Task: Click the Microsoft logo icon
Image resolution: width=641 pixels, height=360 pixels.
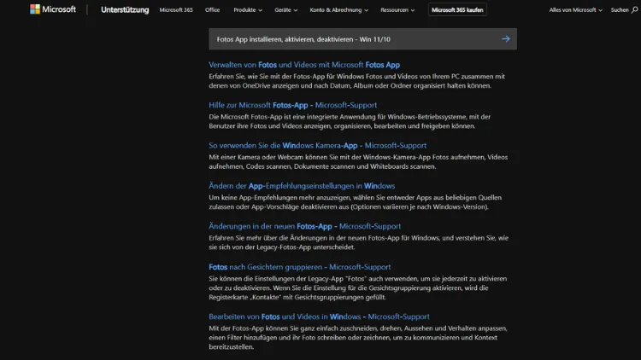Action: click(35, 9)
